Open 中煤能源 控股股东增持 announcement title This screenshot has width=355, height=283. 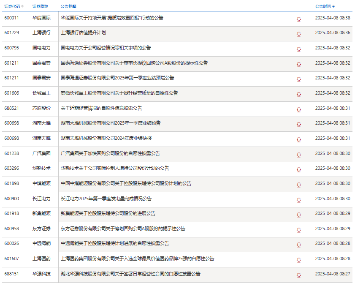(126, 183)
